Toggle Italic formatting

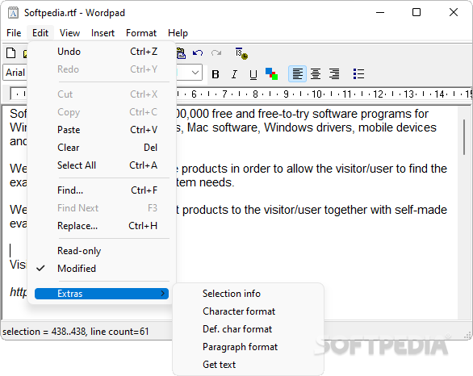point(234,74)
